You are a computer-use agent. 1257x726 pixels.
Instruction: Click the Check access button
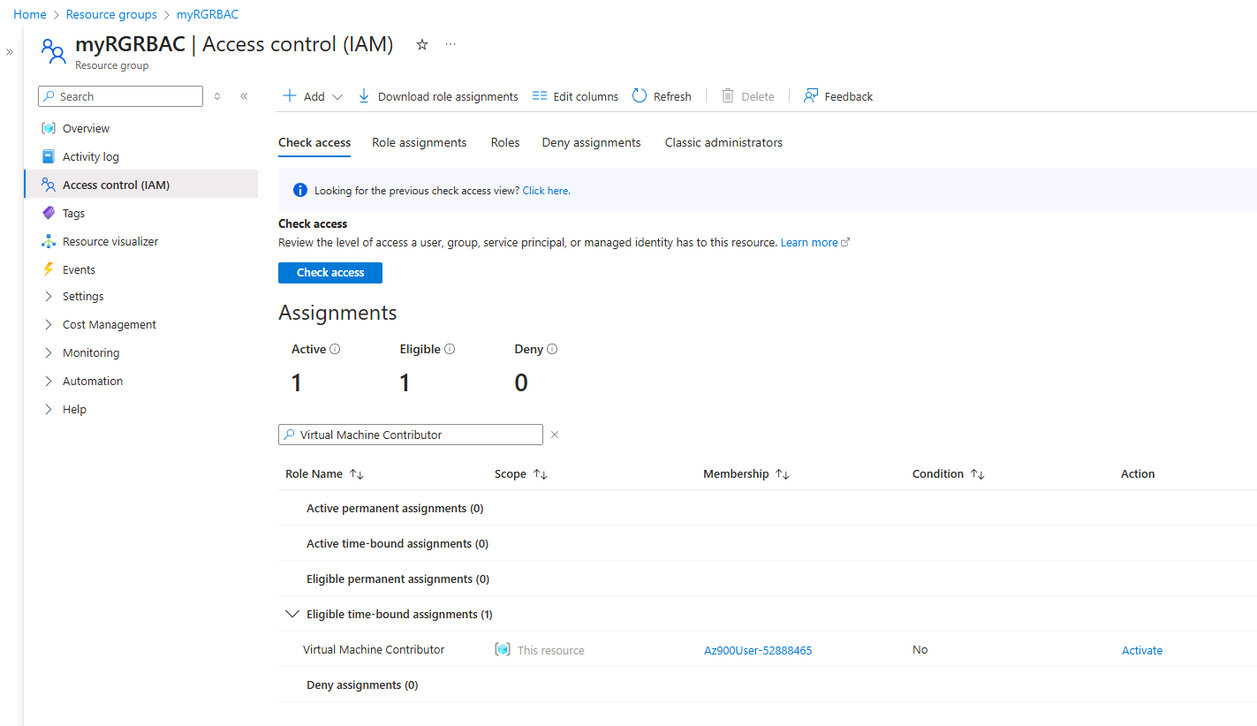pos(329,272)
